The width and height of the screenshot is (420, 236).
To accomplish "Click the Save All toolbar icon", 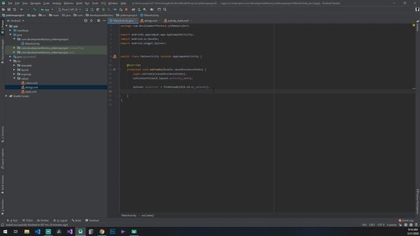I will (9, 9).
